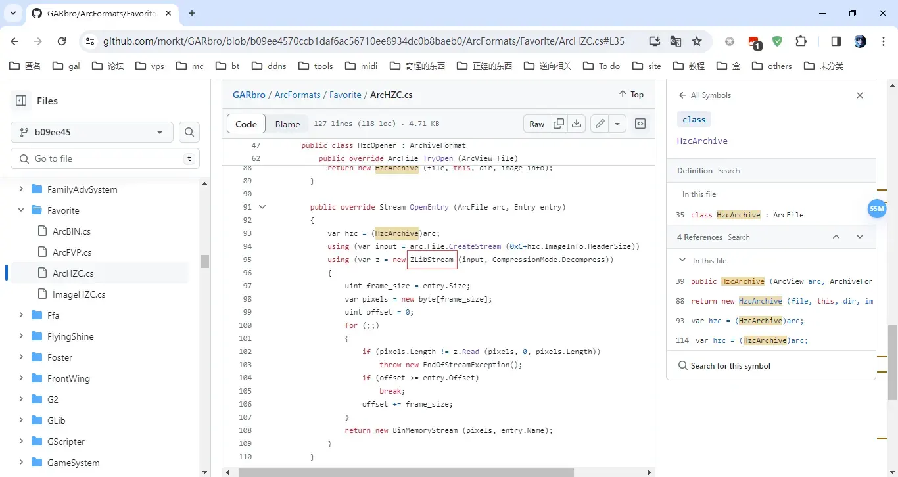Expand the Foster folder
This screenshot has height=477, width=898.
21,357
